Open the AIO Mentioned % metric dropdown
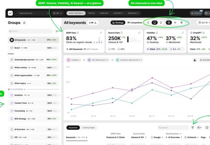 click(x=98, y=60)
